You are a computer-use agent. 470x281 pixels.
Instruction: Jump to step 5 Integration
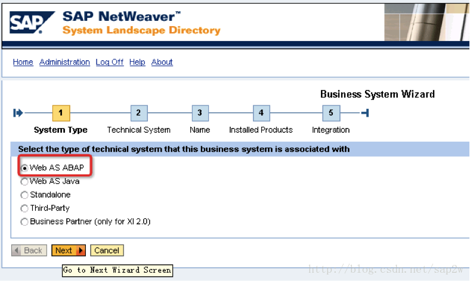331,113
